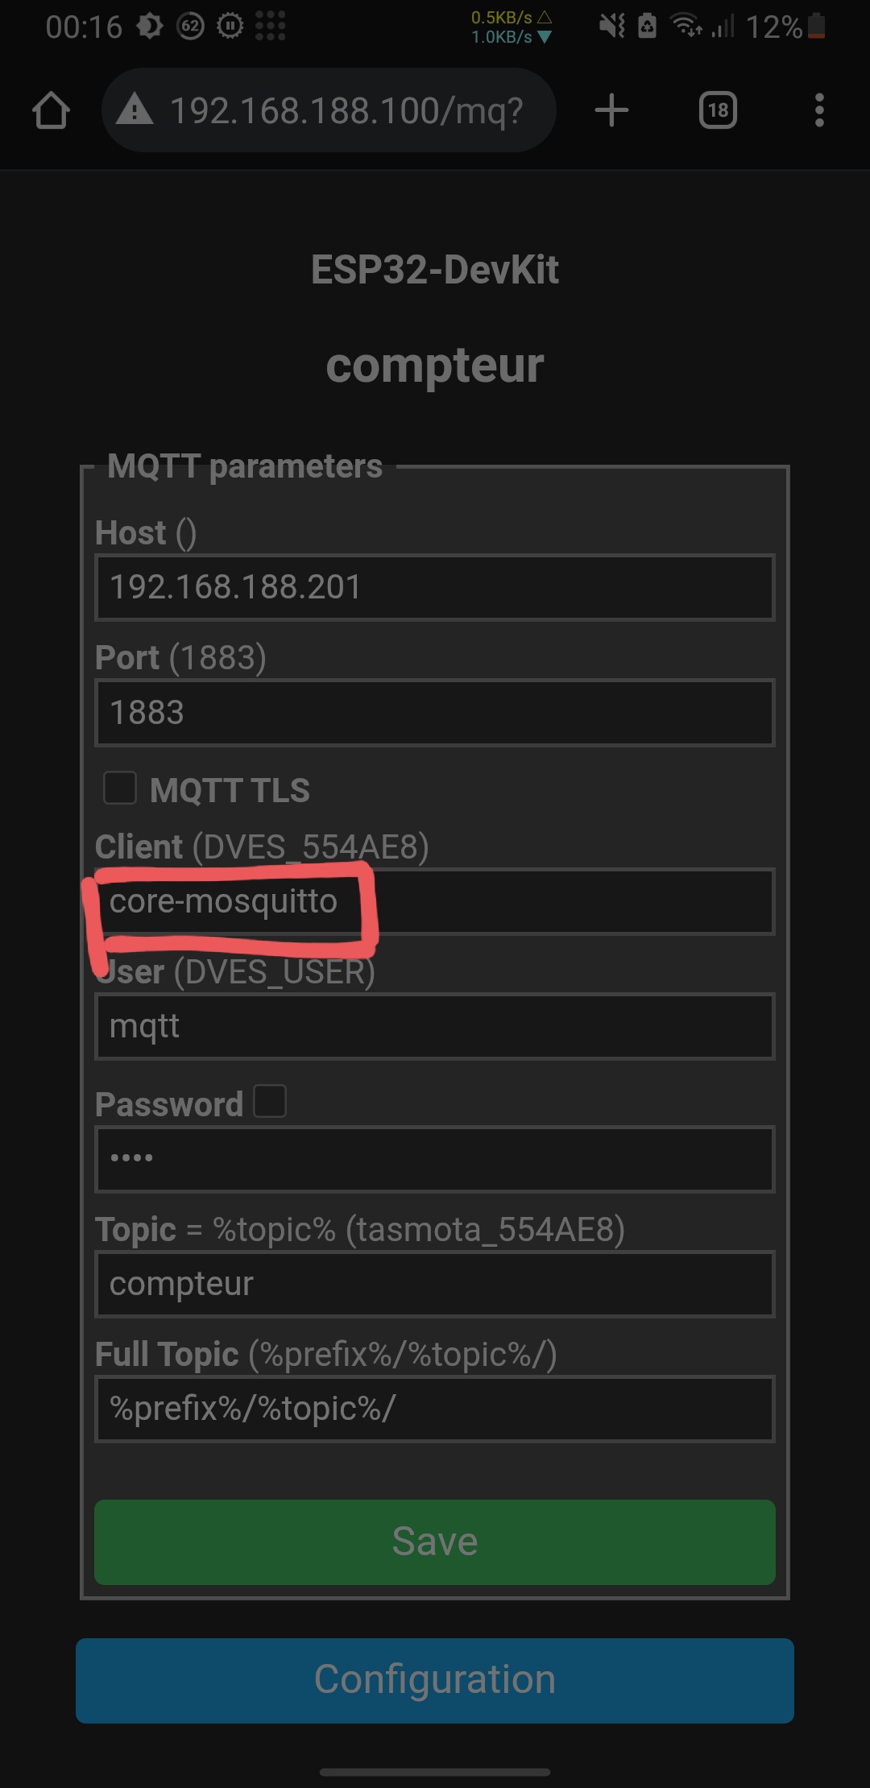870x1788 pixels.
Task: Open the browser three-dot menu
Action: 819,110
